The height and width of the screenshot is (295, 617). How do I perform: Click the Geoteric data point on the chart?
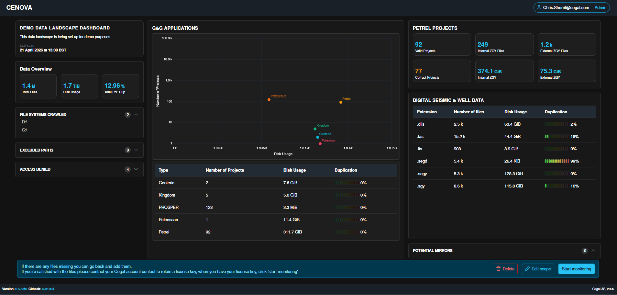pos(318,137)
